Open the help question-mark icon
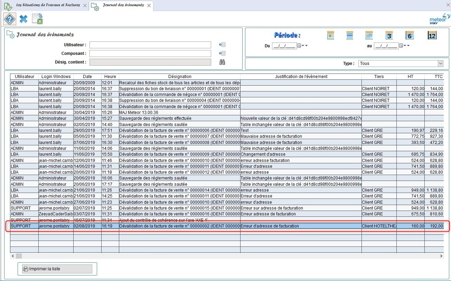Viewport: 451px width, 281px height. tap(10, 19)
